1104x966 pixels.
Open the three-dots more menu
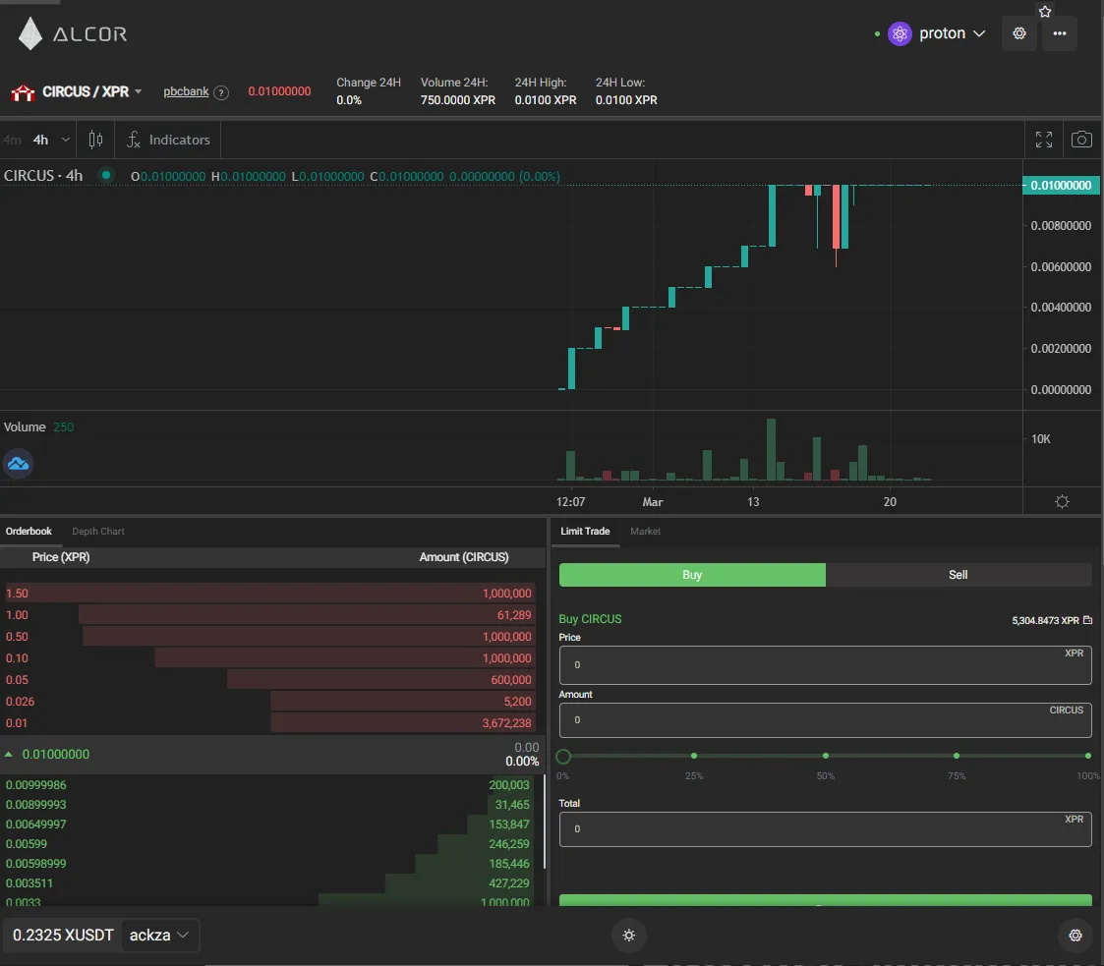point(1059,33)
